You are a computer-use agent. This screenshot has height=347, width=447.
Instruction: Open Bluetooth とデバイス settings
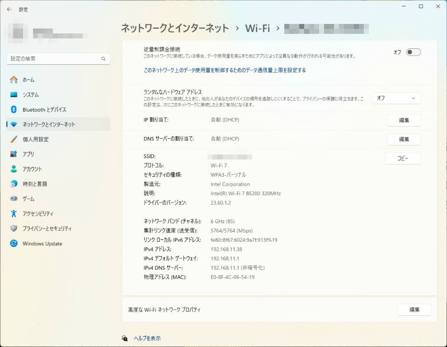click(58, 109)
